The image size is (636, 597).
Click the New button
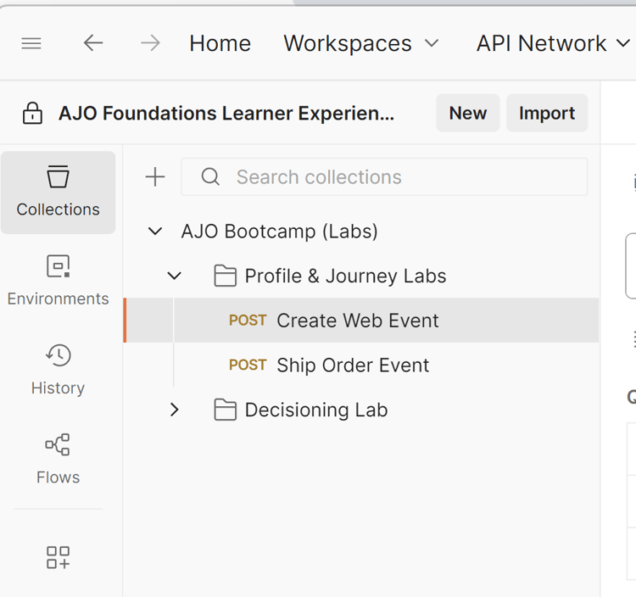tap(467, 113)
